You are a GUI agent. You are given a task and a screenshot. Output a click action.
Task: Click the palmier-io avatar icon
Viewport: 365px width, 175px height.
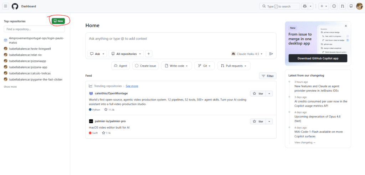click(x=91, y=121)
